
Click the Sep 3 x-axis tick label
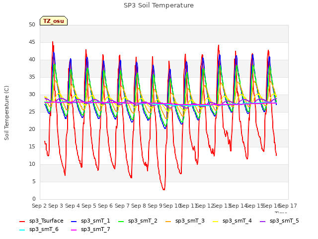[56, 206]
